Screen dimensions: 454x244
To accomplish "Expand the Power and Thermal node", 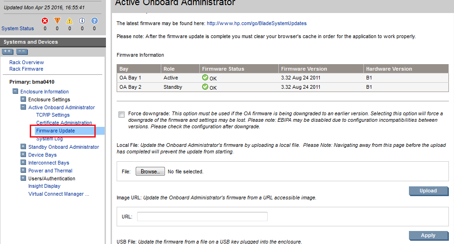I will click(x=23, y=170).
